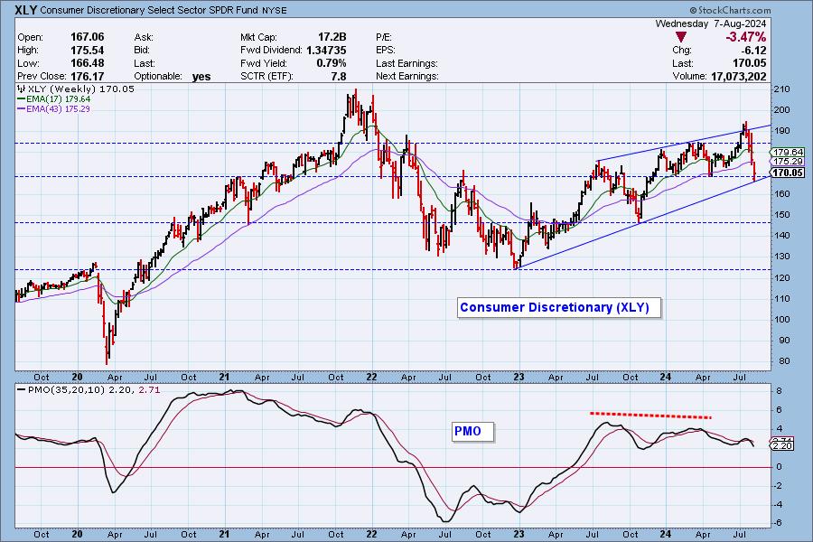Click the Next Earnings: label
The image size is (813, 542).
[407, 76]
